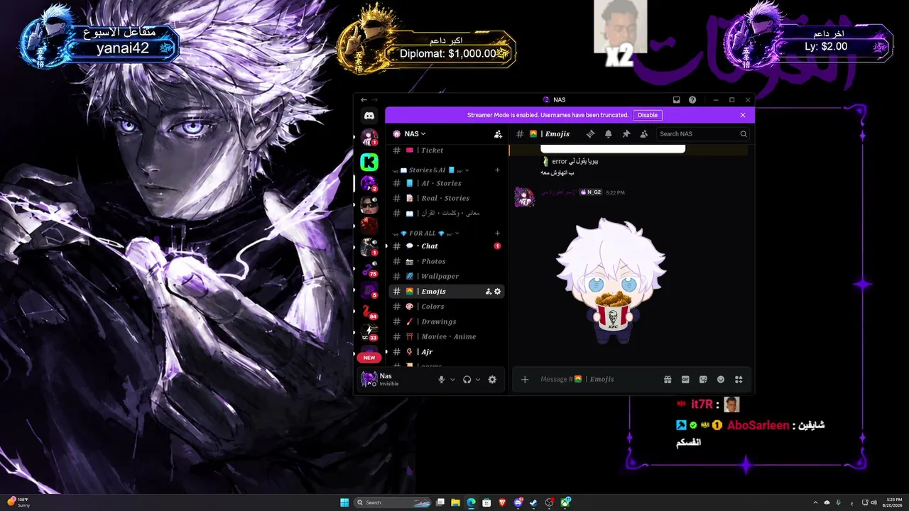Open Discord user settings gear

(492, 380)
